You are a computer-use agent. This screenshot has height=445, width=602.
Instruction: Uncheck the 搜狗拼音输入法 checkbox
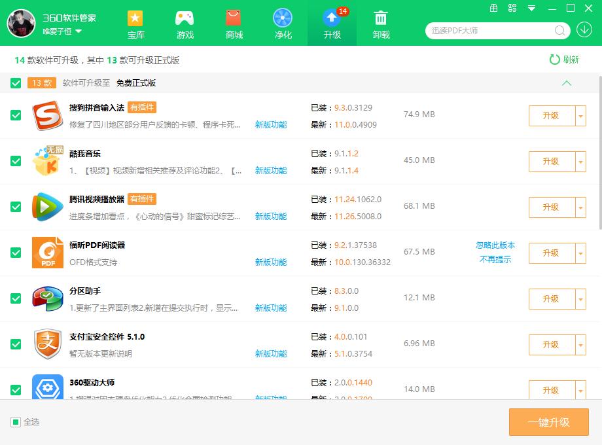point(14,115)
